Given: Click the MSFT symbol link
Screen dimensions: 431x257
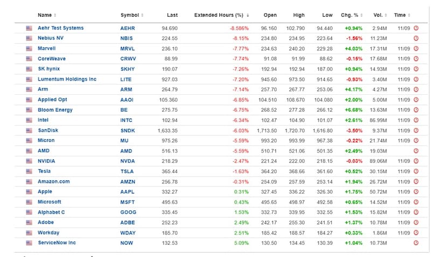Looking at the screenshot, I should pyautogui.click(x=128, y=202).
